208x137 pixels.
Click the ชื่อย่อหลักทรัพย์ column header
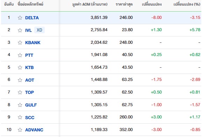30,4
